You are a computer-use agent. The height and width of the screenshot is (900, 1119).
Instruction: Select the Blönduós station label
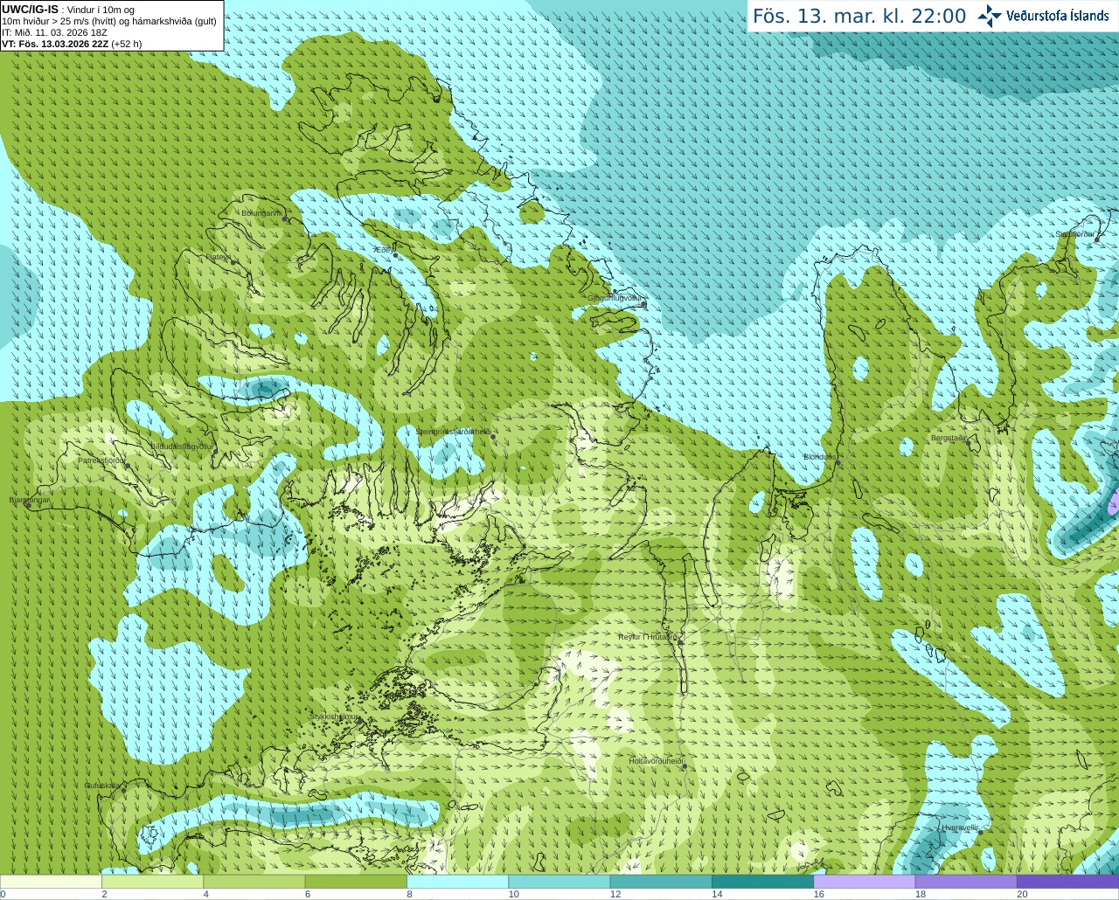[x=820, y=457]
